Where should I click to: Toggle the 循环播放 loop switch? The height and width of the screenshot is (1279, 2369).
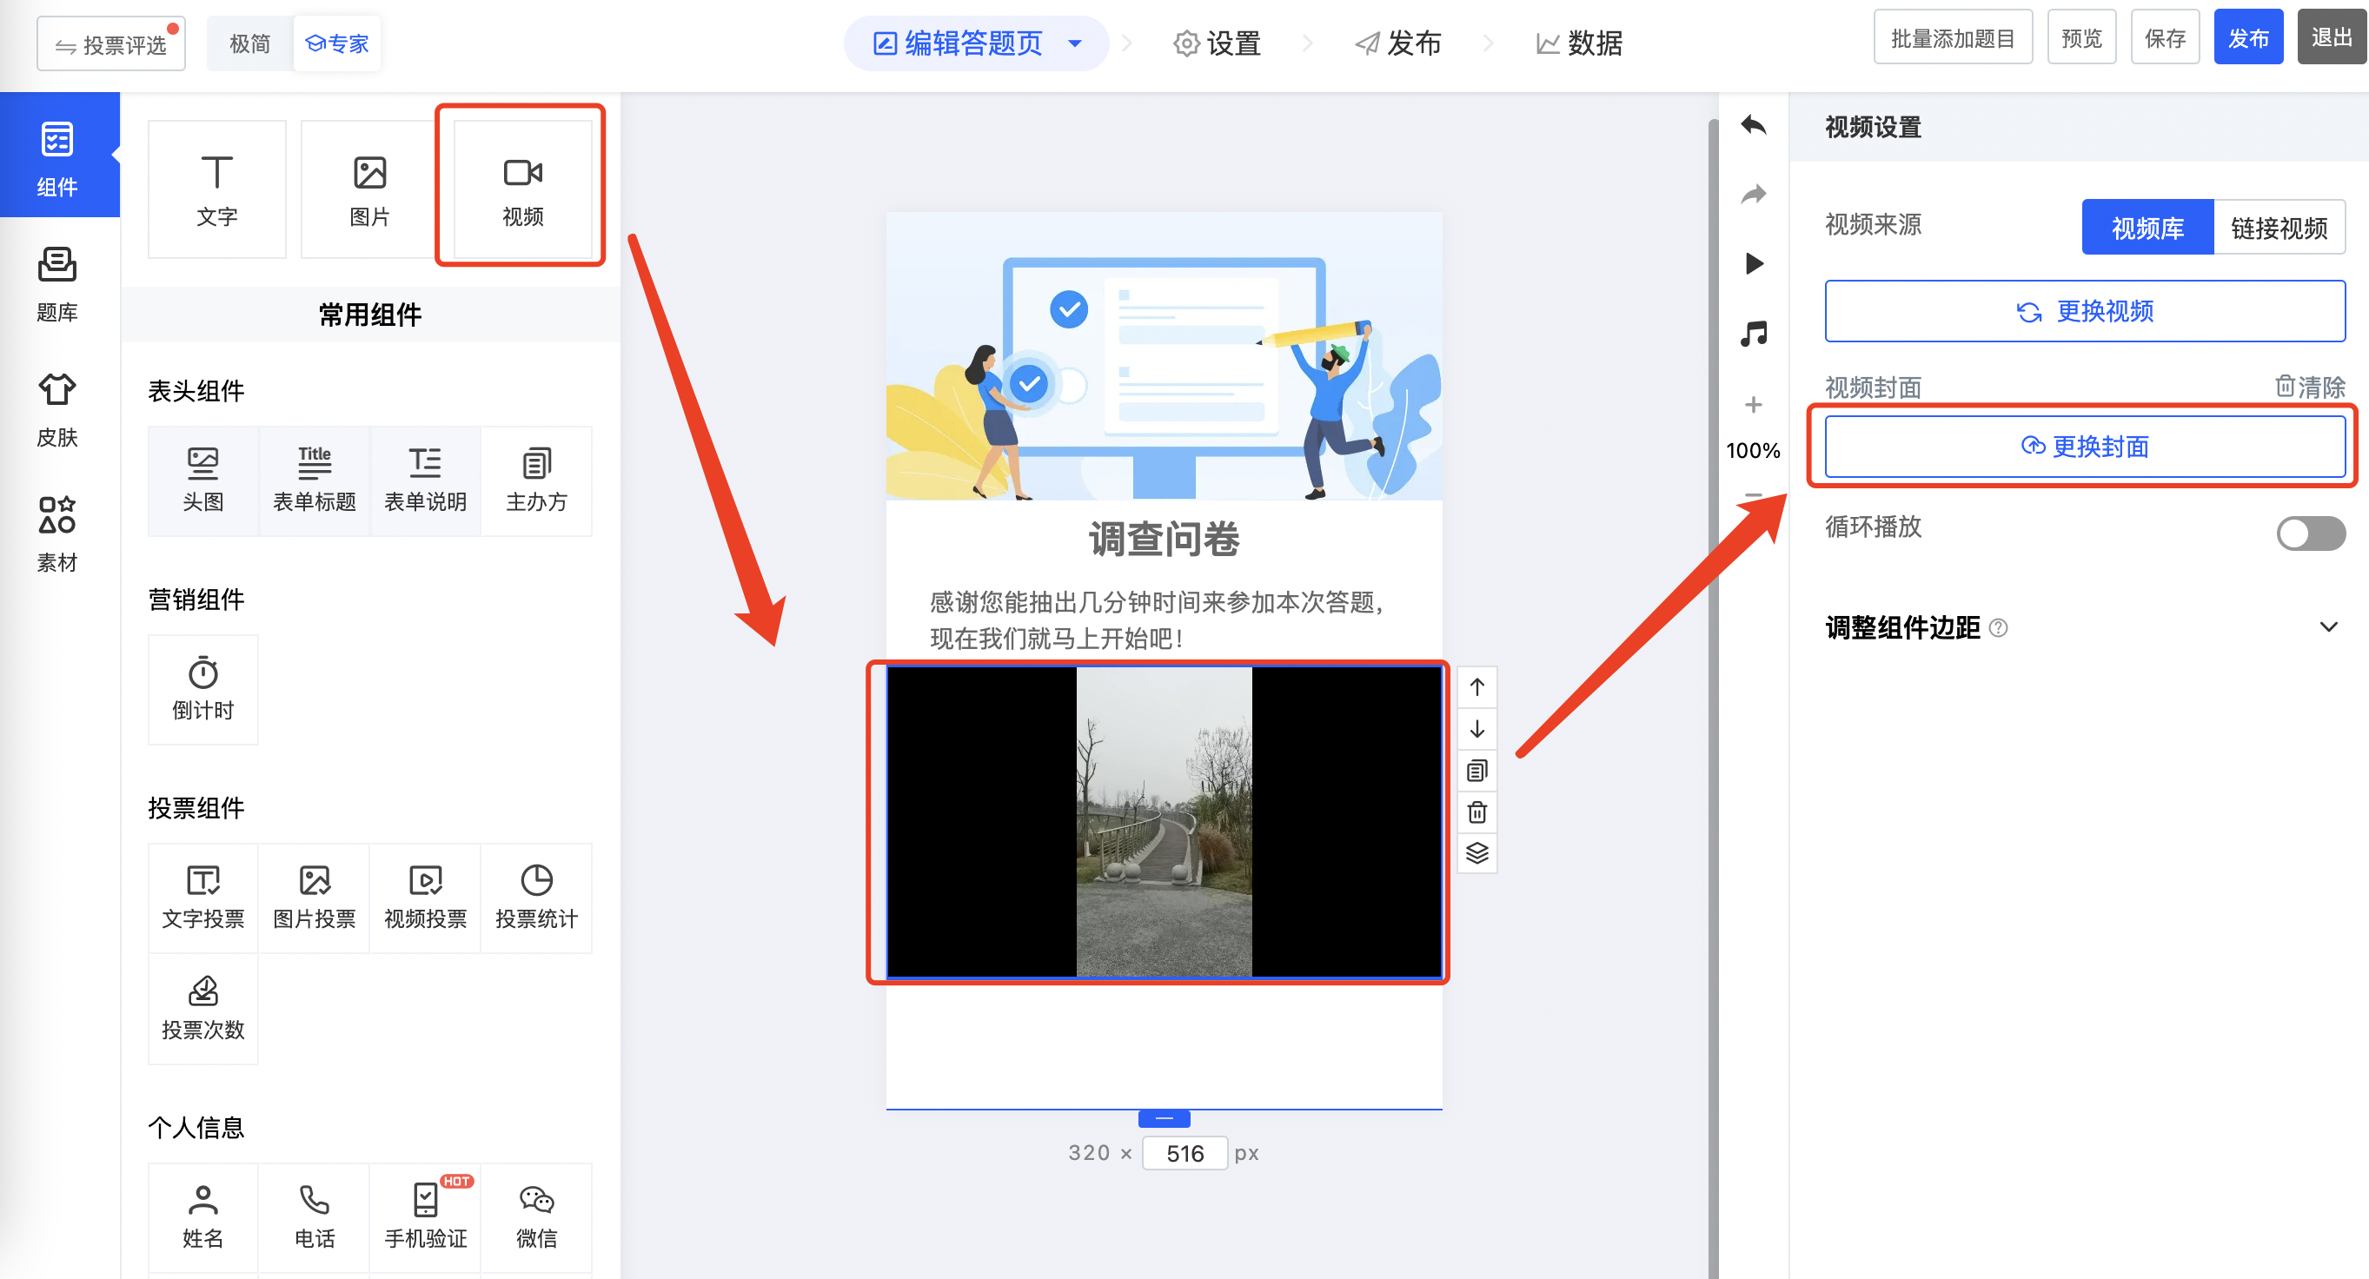[2310, 533]
